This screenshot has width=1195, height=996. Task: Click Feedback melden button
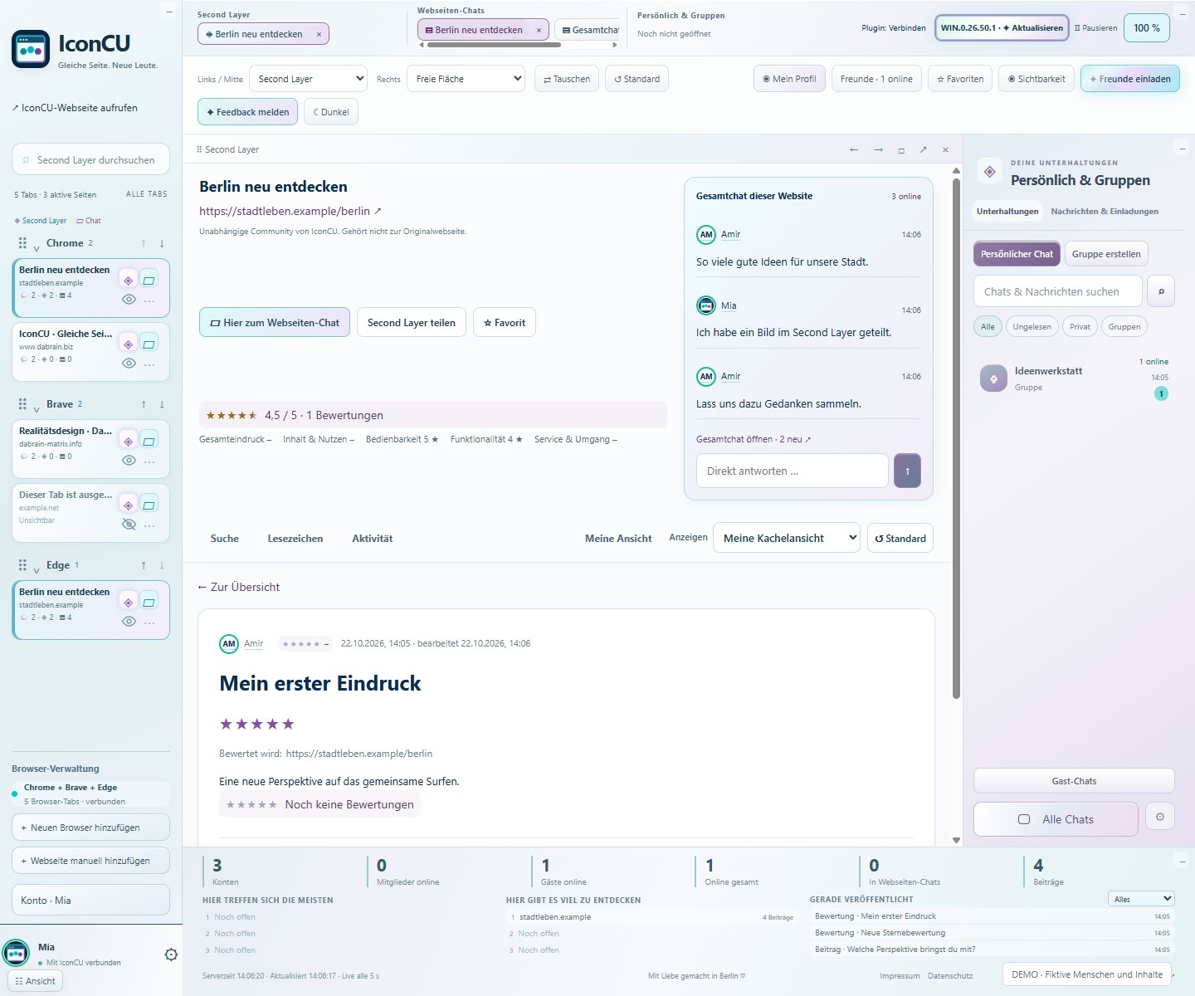point(247,112)
